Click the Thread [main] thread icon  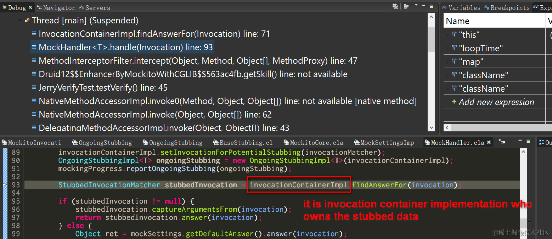pos(27,21)
